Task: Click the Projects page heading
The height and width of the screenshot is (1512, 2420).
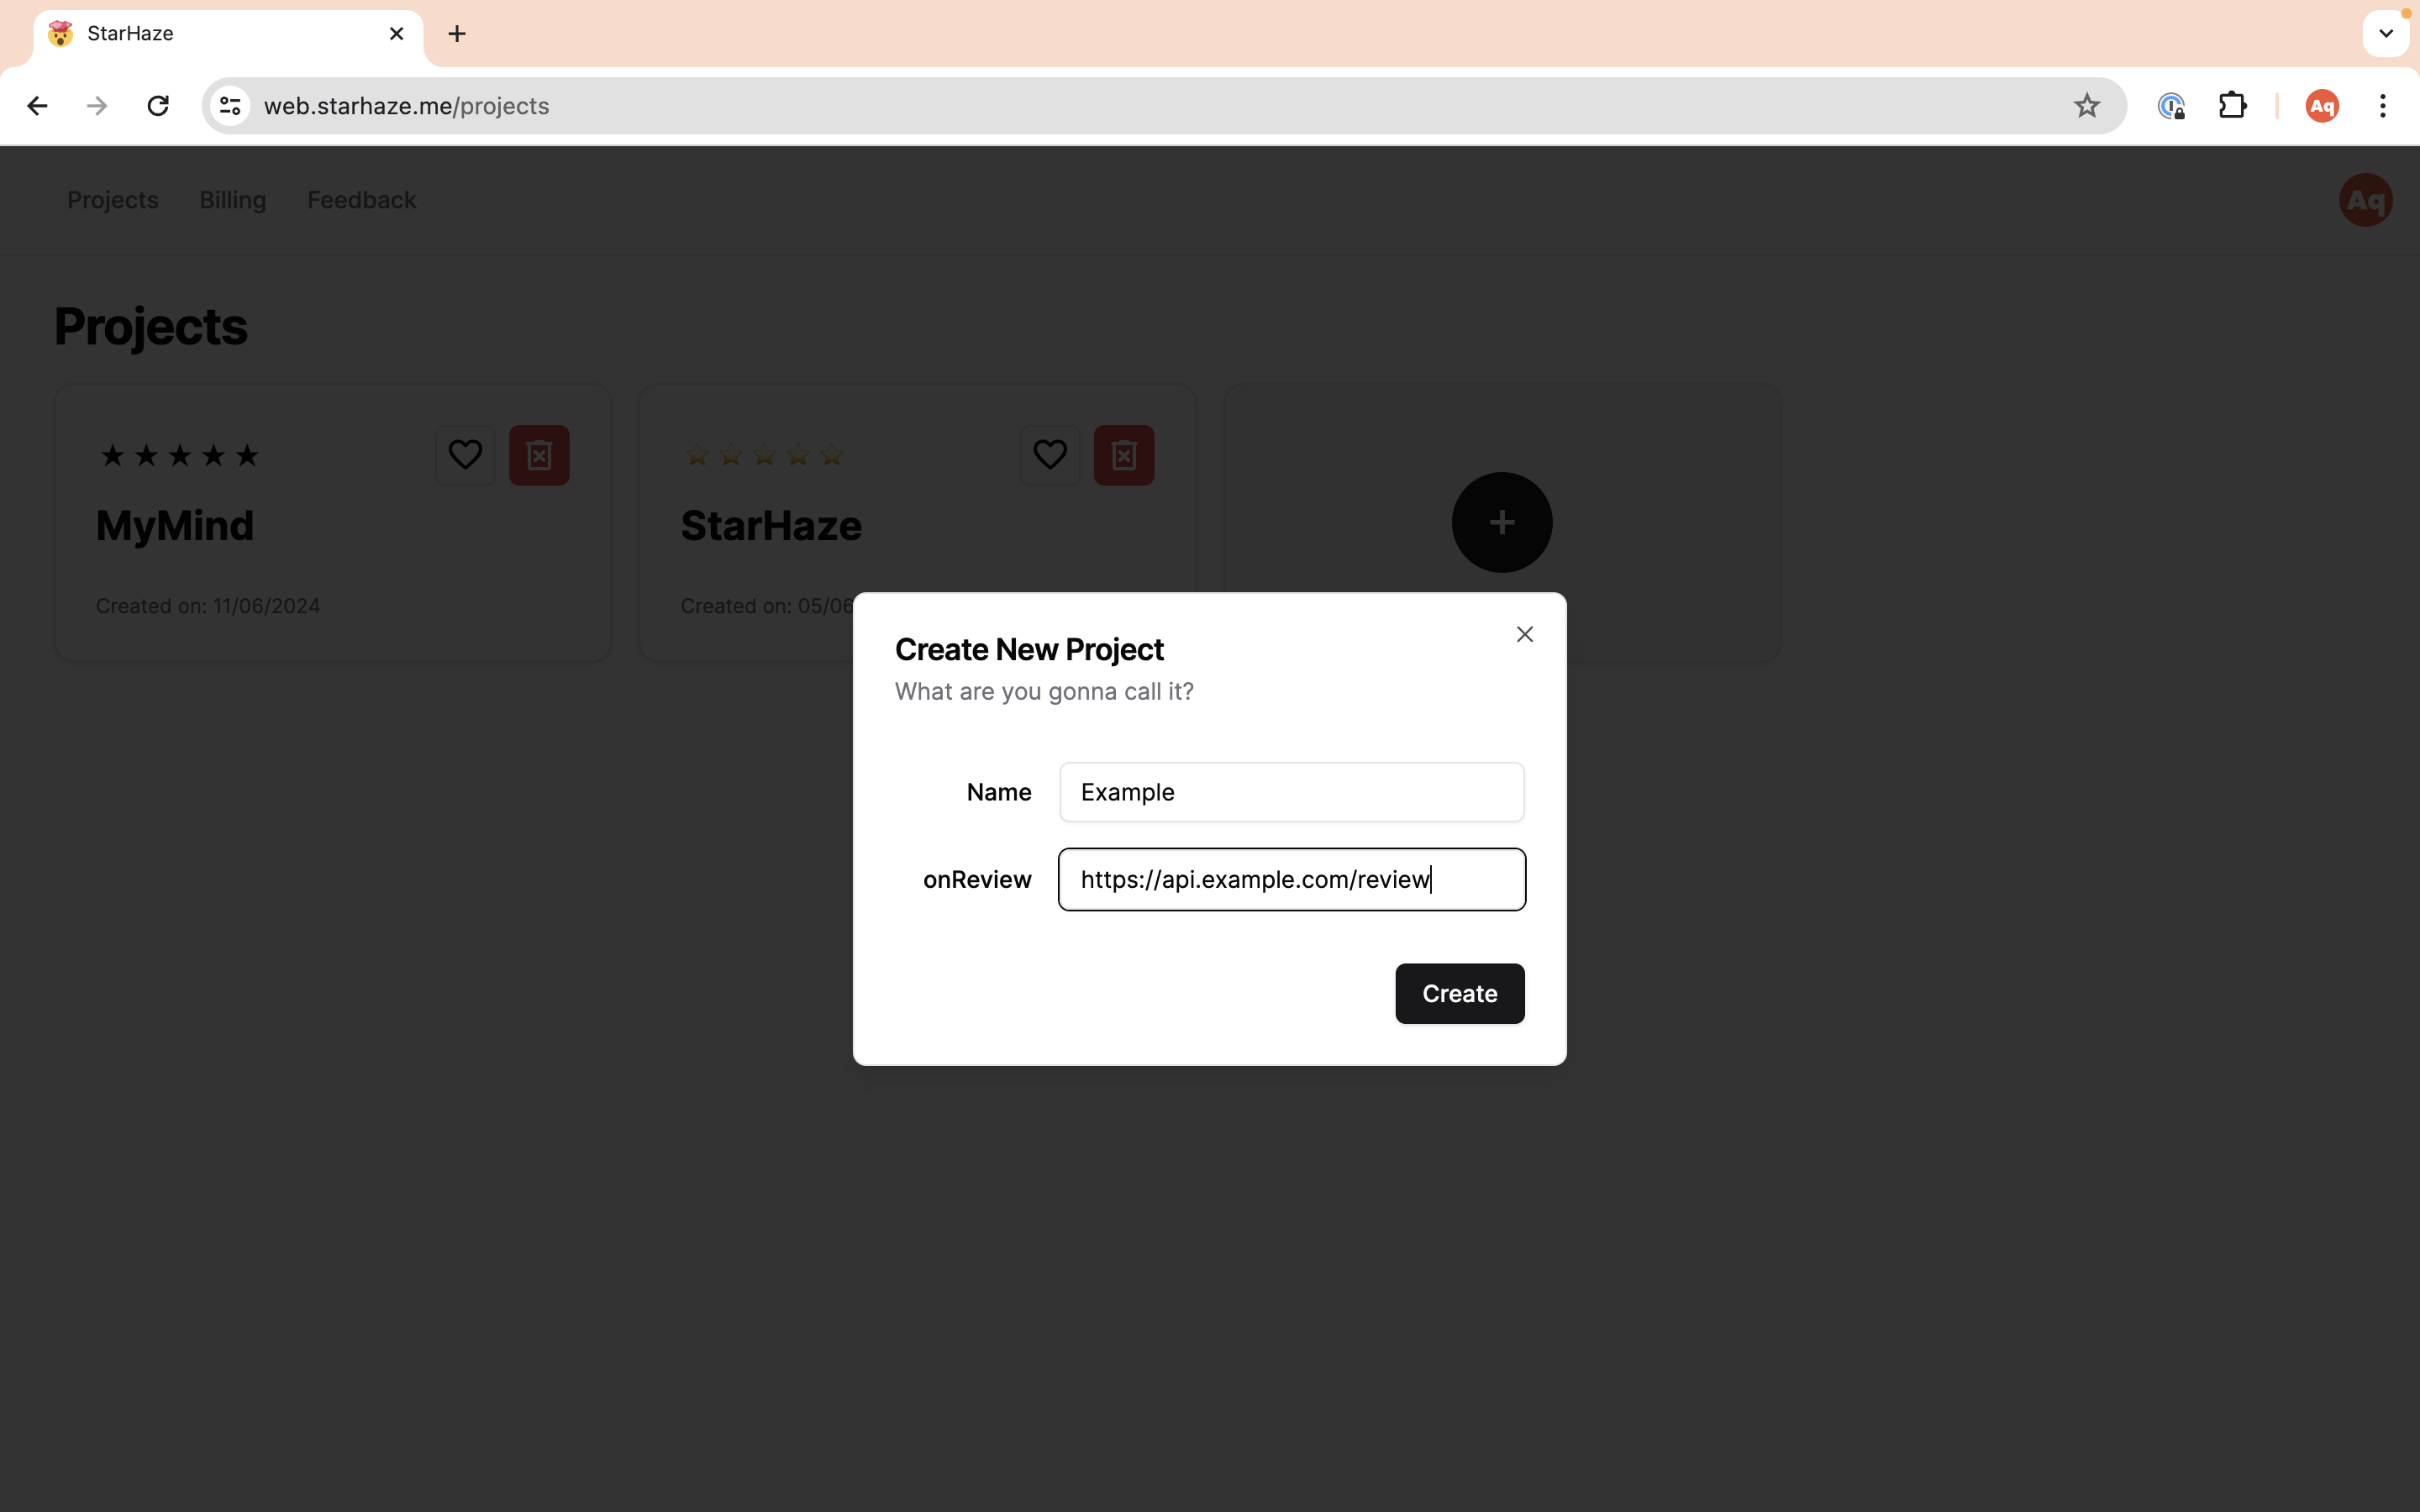Action: pos(151,327)
